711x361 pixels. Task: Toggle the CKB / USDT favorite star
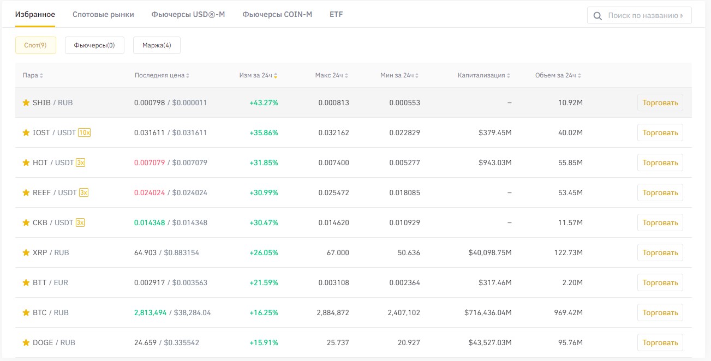click(x=26, y=222)
